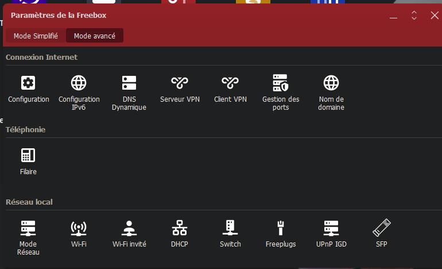This screenshot has height=269, width=442.
Task: Open DNS Dynamique settings icon
Action: (x=129, y=83)
